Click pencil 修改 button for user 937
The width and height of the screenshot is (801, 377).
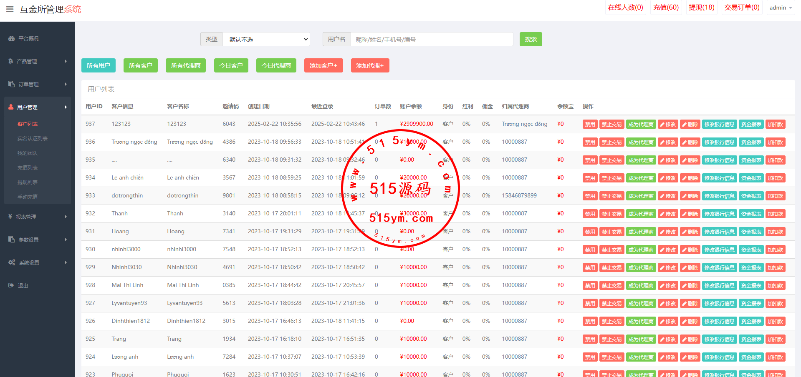pyautogui.click(x=668, y=124)
